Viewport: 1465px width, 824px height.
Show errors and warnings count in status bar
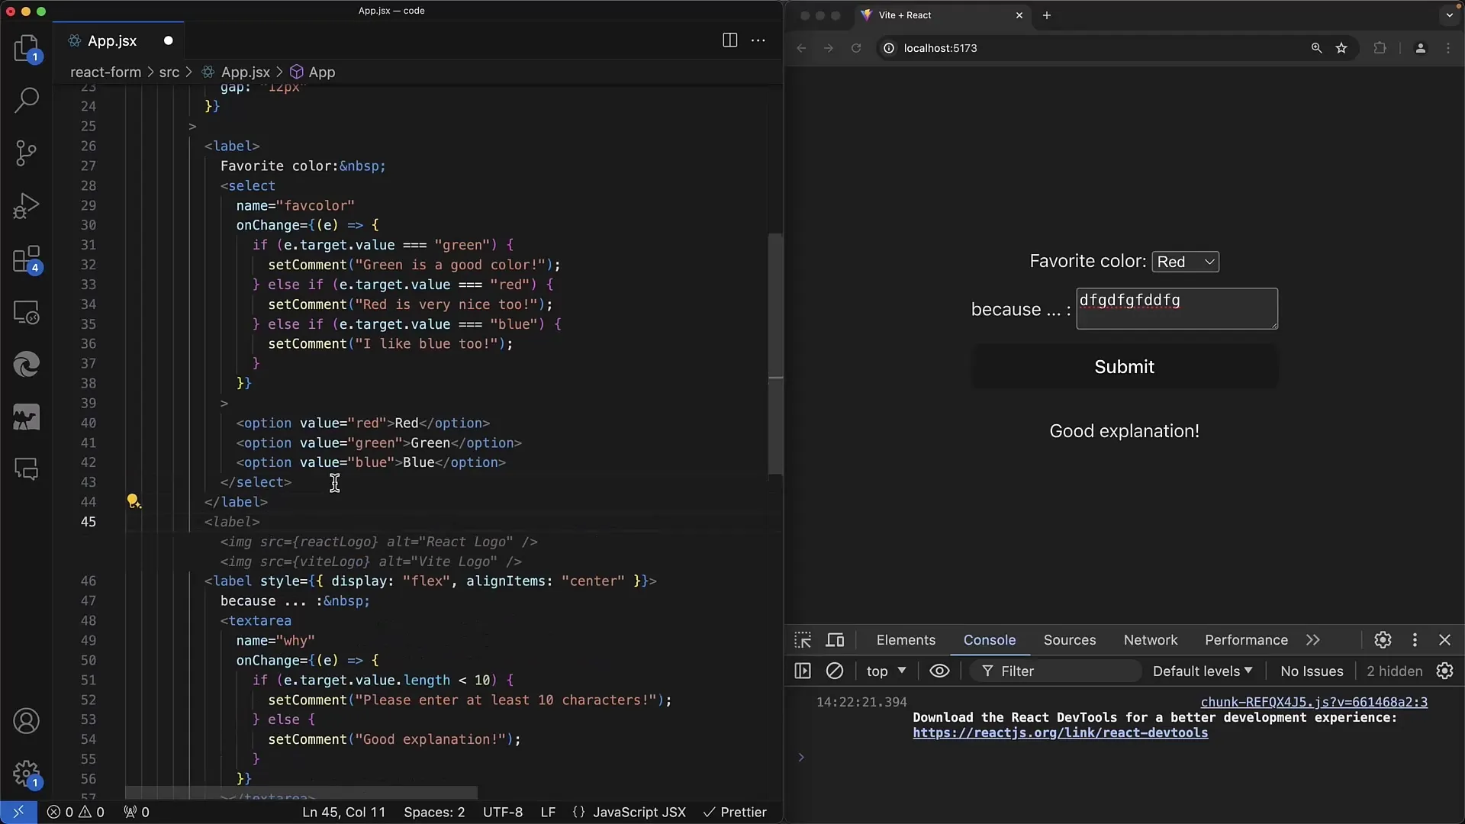76,812
